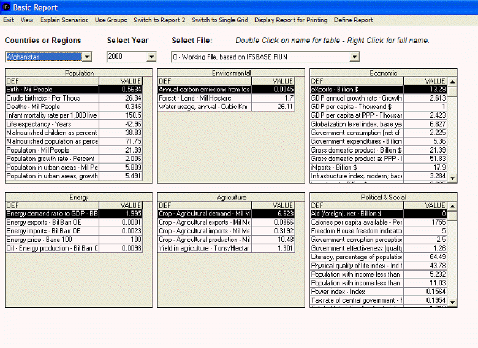Click Energy price - Base 100 row
Viewport: 478px width, 348px height.
[51, 240]
